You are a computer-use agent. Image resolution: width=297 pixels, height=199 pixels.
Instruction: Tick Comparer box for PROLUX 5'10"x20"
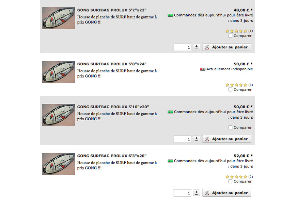230,128
